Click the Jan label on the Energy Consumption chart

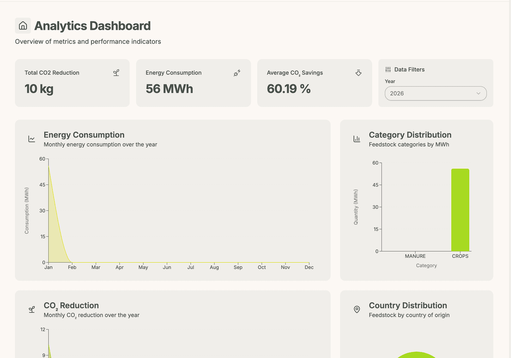coord(48,267)
